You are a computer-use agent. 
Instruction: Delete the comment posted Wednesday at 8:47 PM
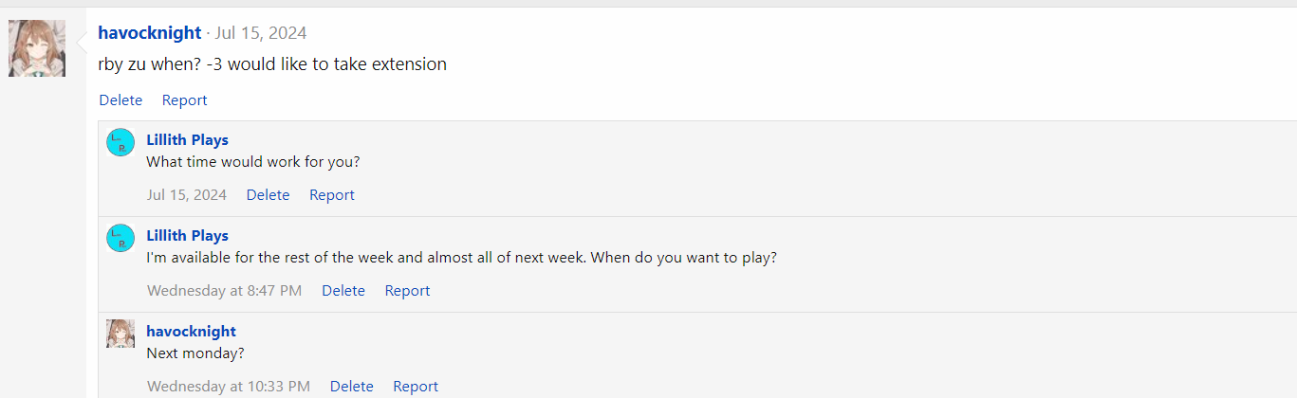pos(343,291)
